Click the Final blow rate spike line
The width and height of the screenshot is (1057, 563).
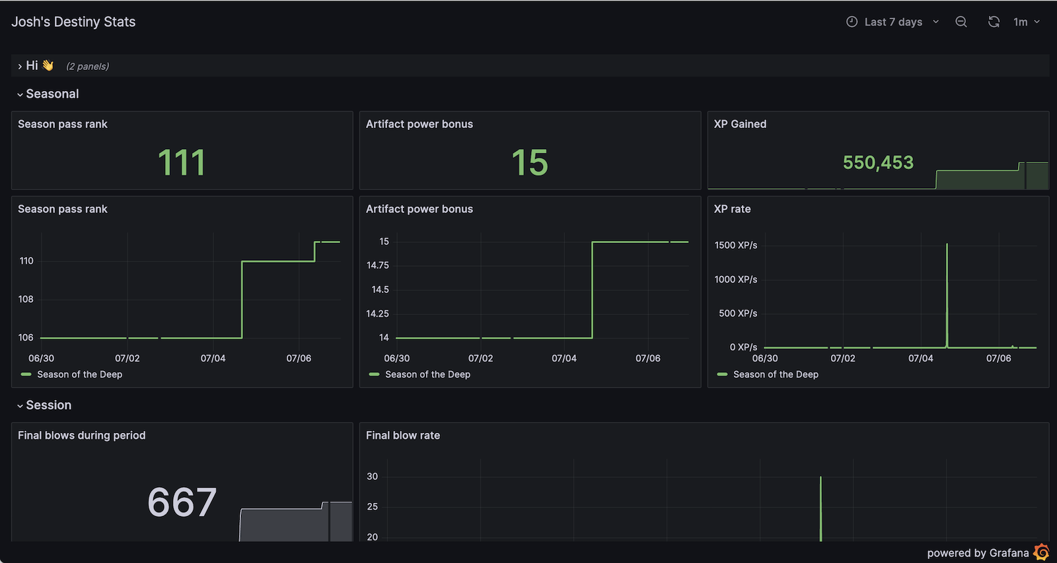click(x=821, y=508)
